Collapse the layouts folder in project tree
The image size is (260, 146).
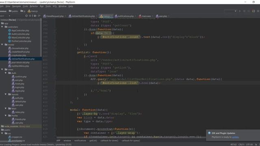point(6,94)
